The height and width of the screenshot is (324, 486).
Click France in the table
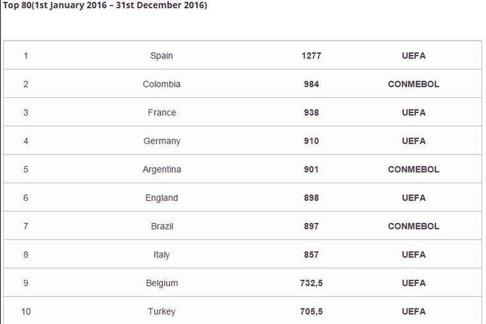tap(161, 112)
